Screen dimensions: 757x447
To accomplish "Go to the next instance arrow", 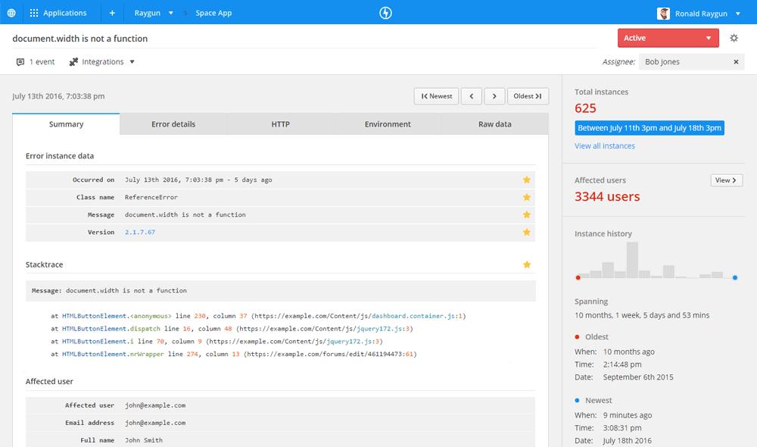I will [x=494, y=96].
